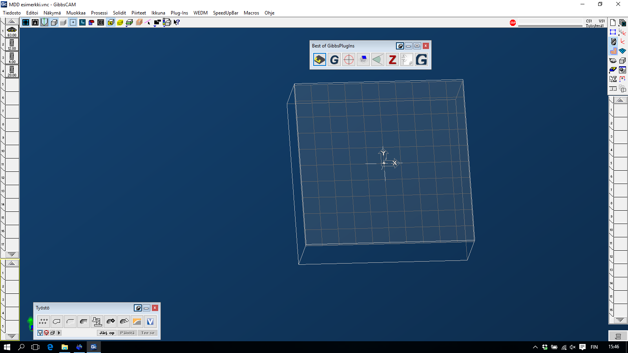
Task: Click the green triangle plugin icon
Action: pos(378,60)
